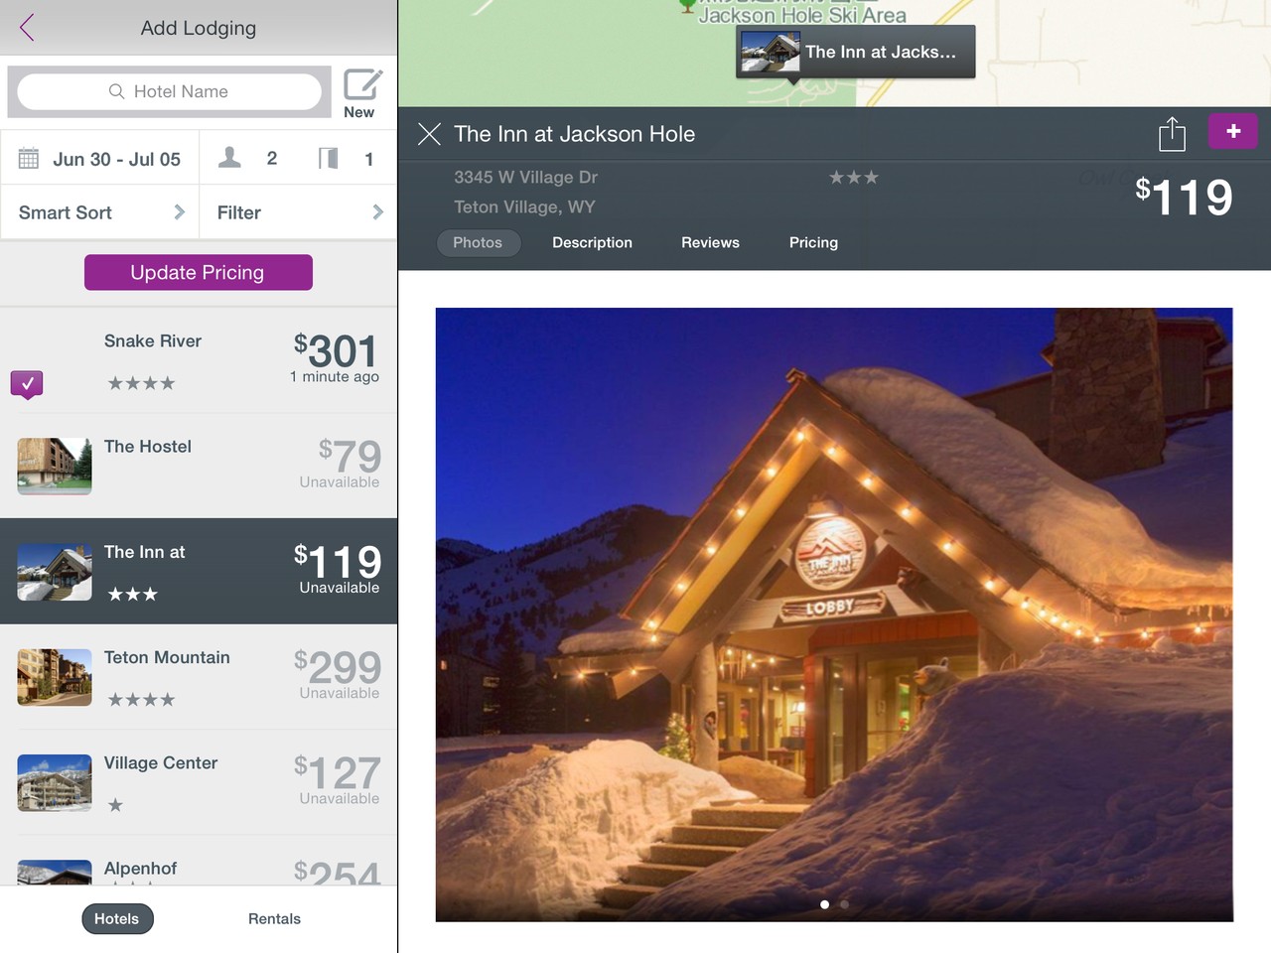Click the $79 Hostel price
The width and height of the screenshot is (1271, 953).
(x=350, y=456)
